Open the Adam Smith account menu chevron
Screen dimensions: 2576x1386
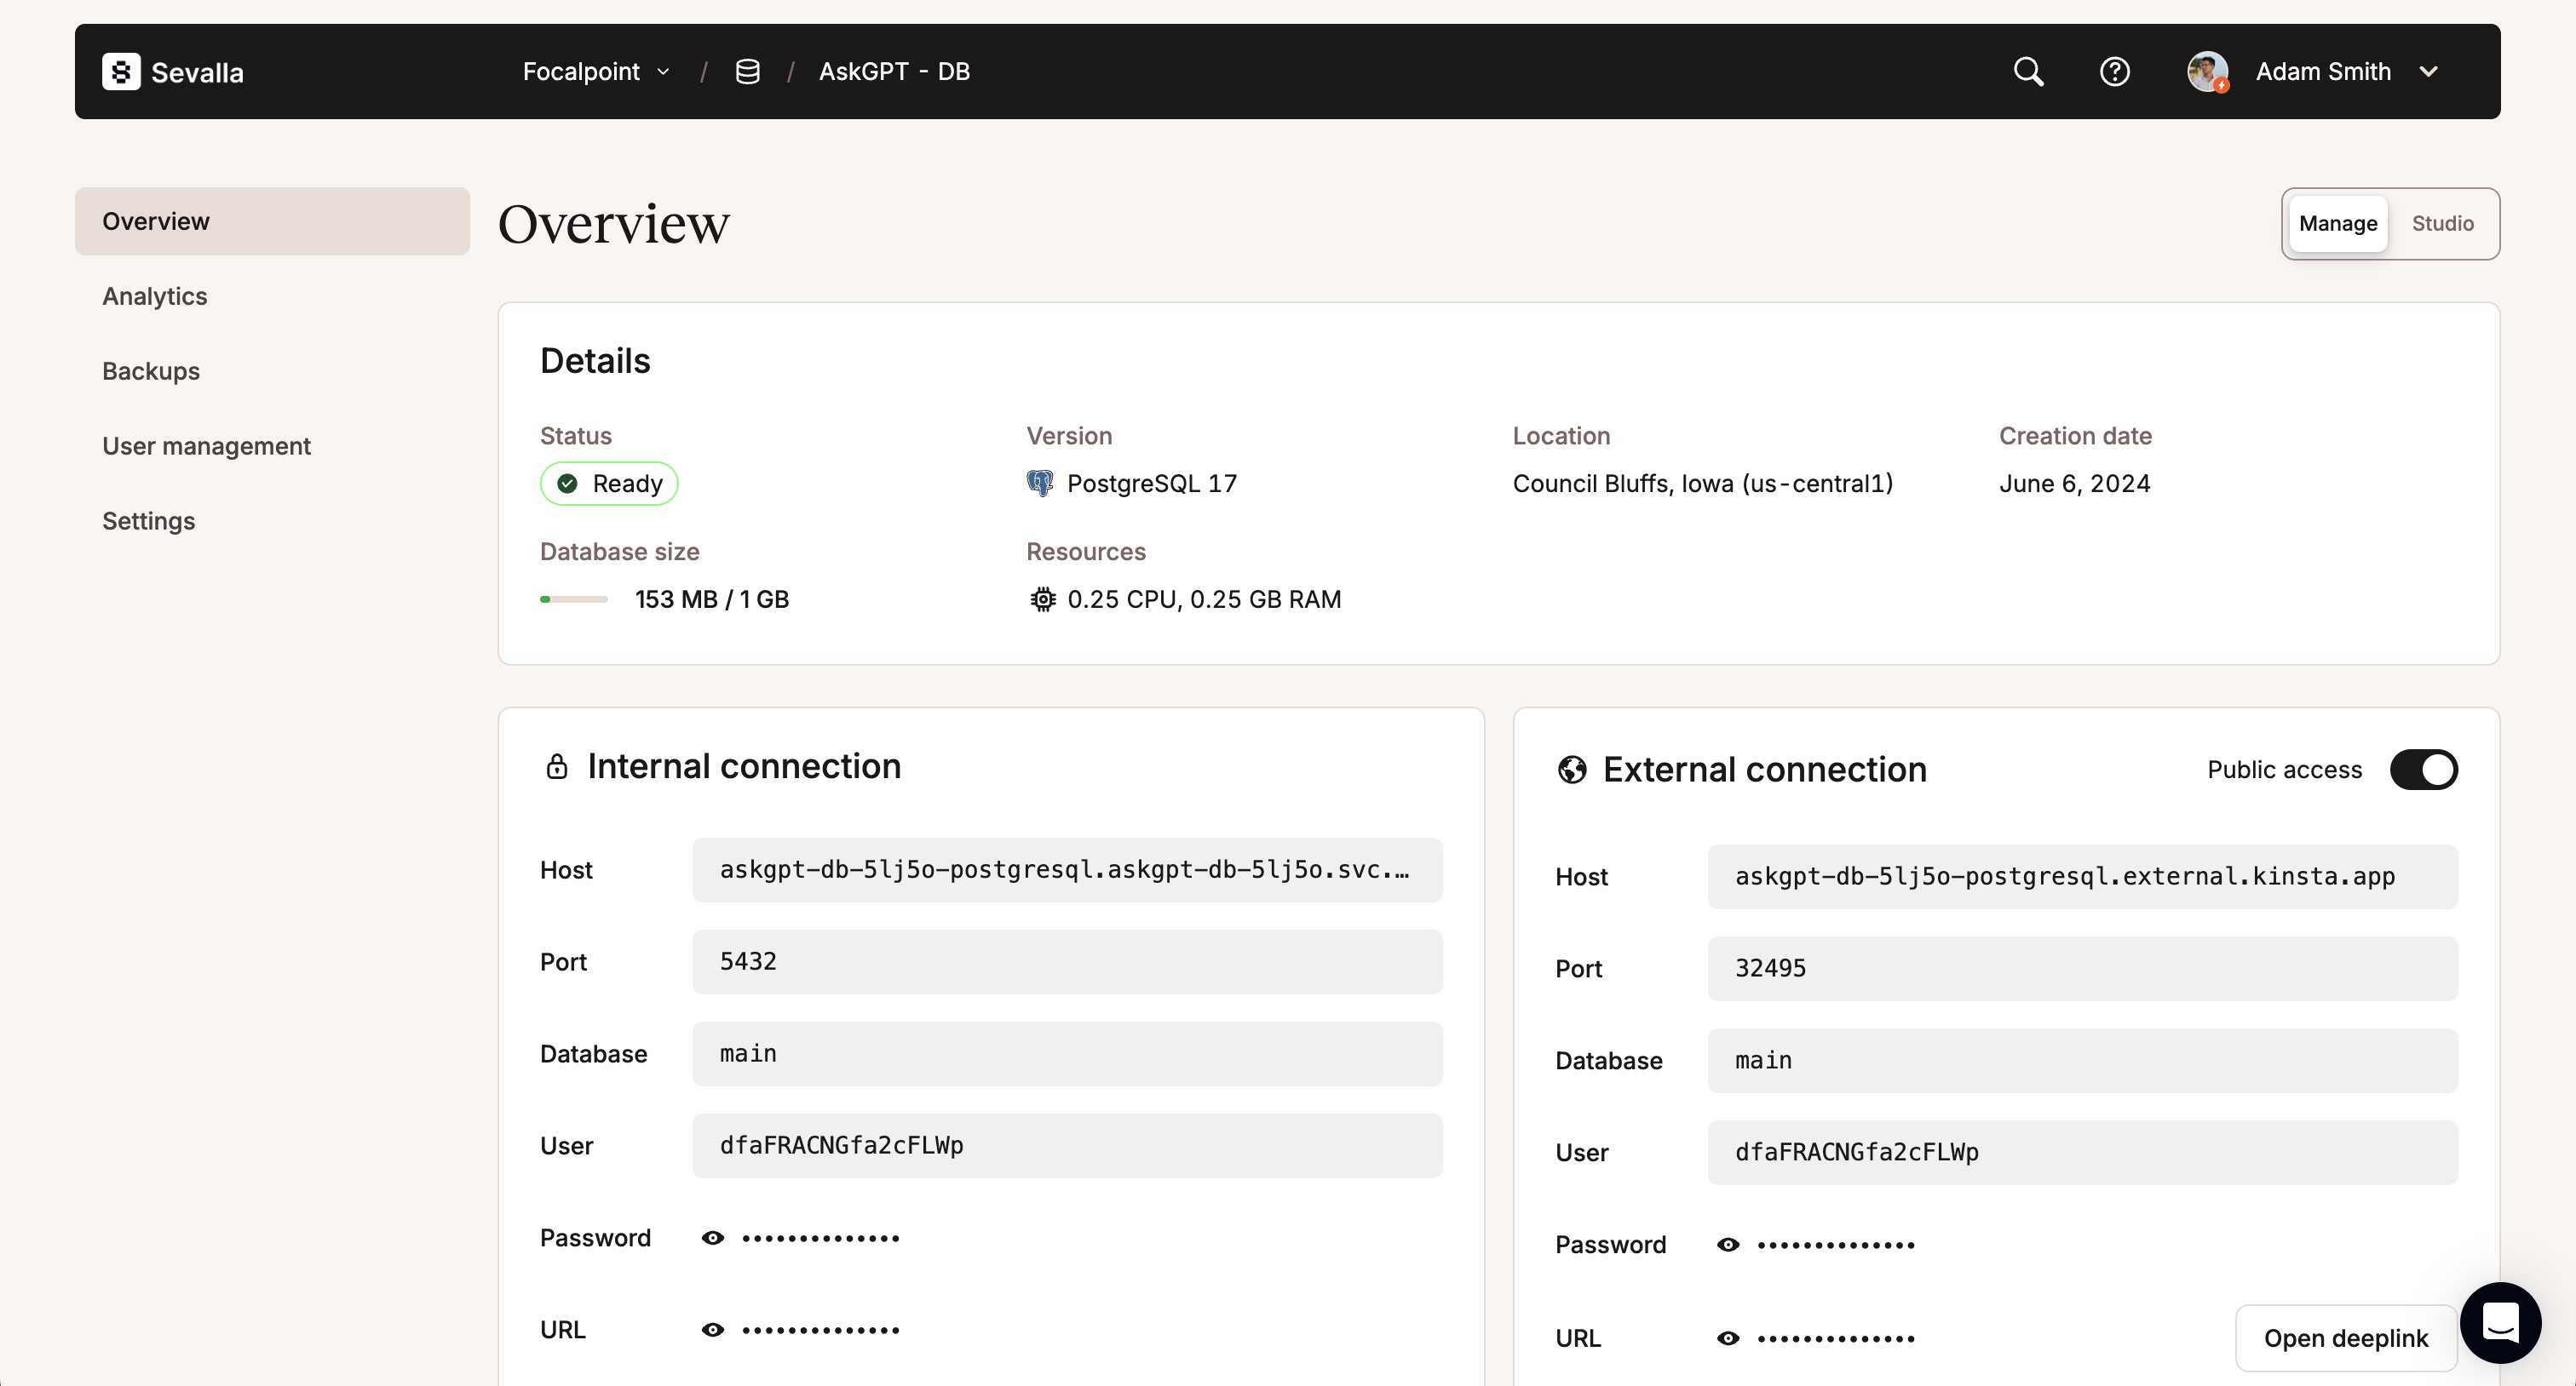coord(2428,72)
